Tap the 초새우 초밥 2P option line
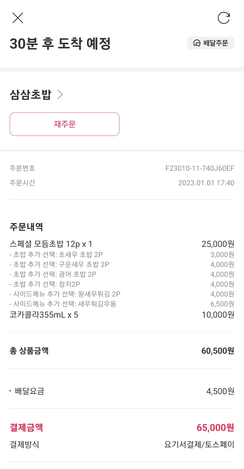Viewport: 244px width, 469px height. [56, 254]
